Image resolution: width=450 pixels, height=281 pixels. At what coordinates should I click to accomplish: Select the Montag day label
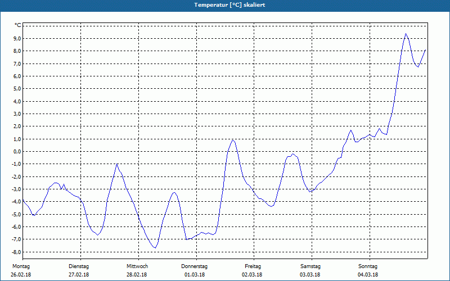[x=21, y=266]
